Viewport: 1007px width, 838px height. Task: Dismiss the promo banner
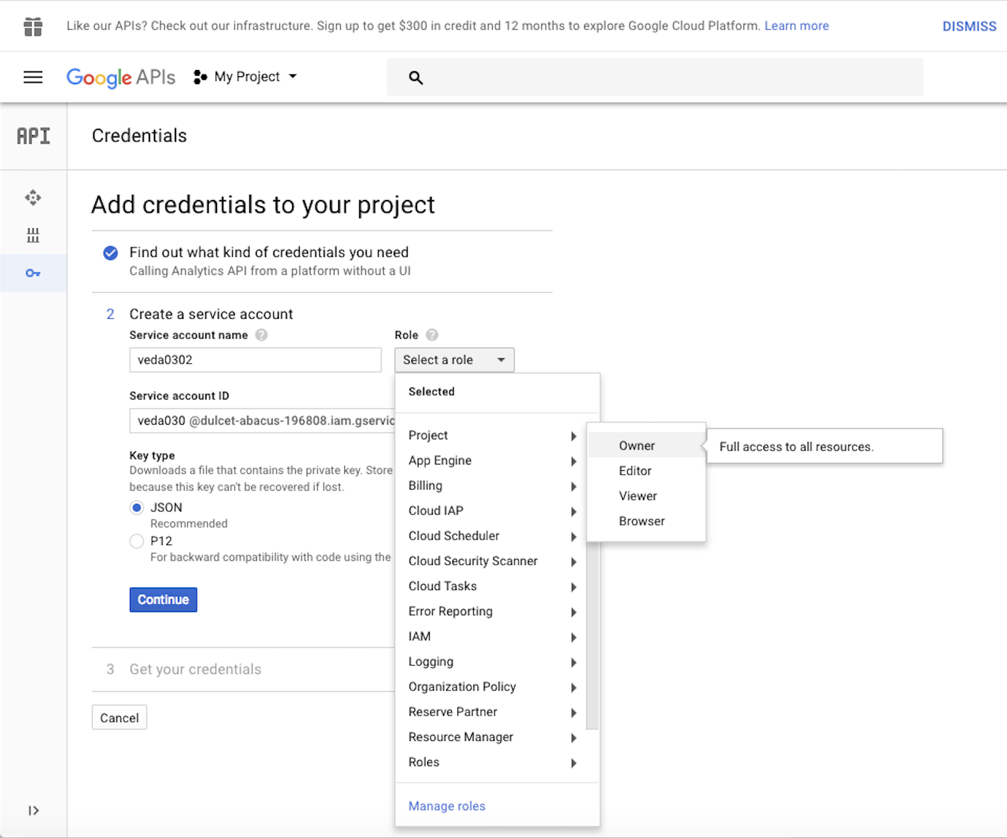point(969,27)
